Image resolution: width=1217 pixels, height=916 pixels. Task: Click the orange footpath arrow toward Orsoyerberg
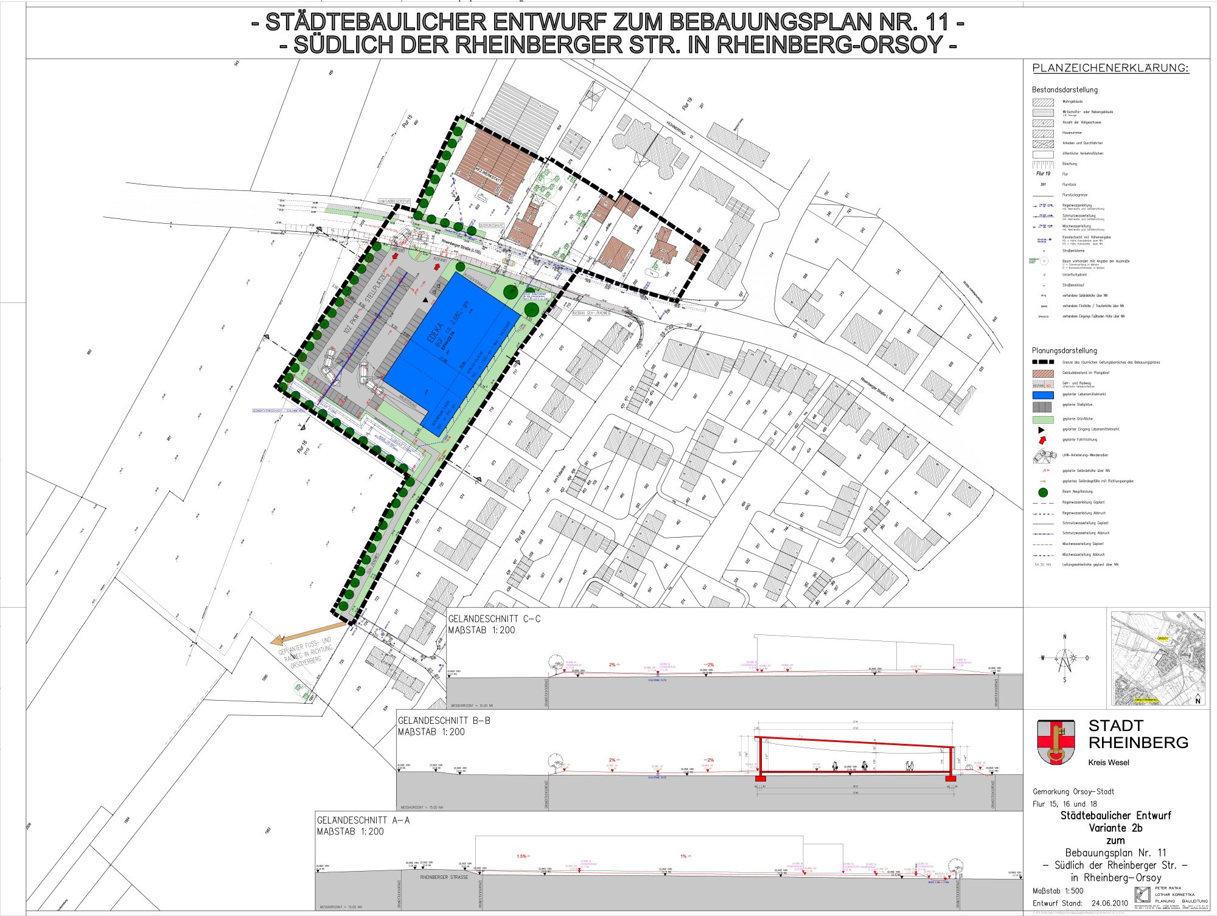(x=310, y=632)
